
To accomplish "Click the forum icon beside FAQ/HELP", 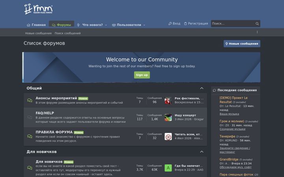I will click(30, 117).
